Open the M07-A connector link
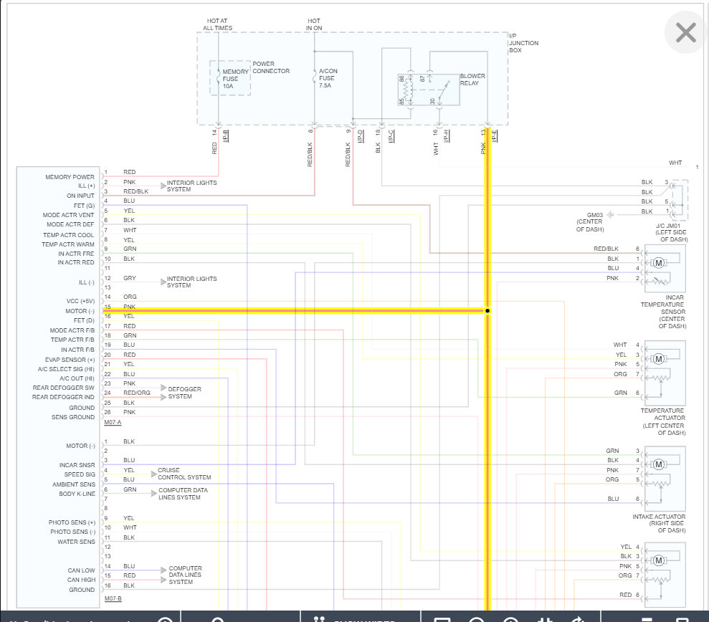Image resolution: width=709 pixels, height=622 pixels. click(113, 422)
